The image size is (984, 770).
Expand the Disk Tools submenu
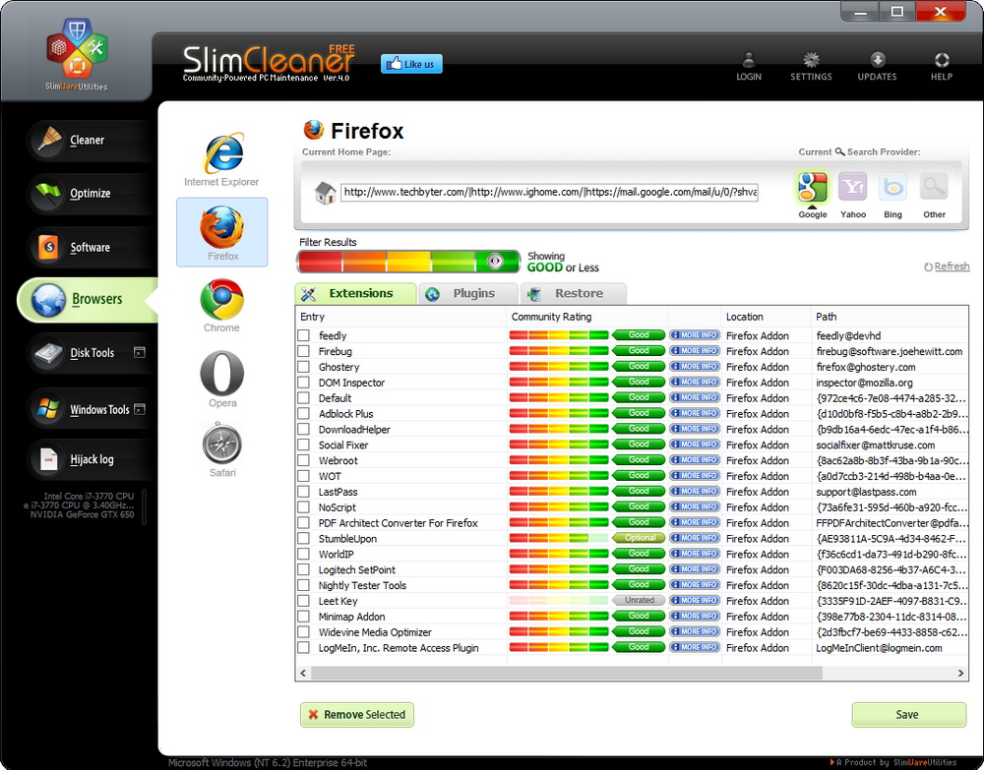point(140,352)
